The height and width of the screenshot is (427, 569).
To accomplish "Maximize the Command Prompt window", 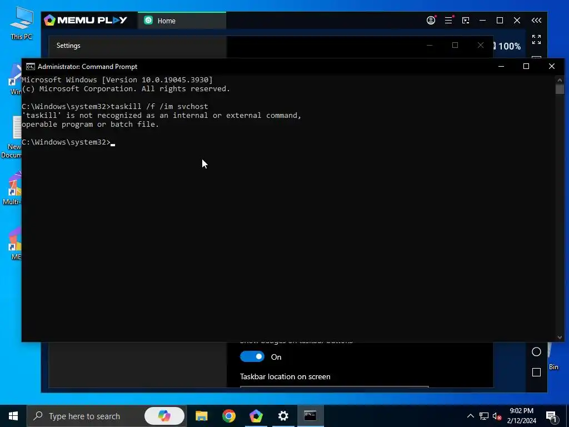I will click(x=526, y=67).
